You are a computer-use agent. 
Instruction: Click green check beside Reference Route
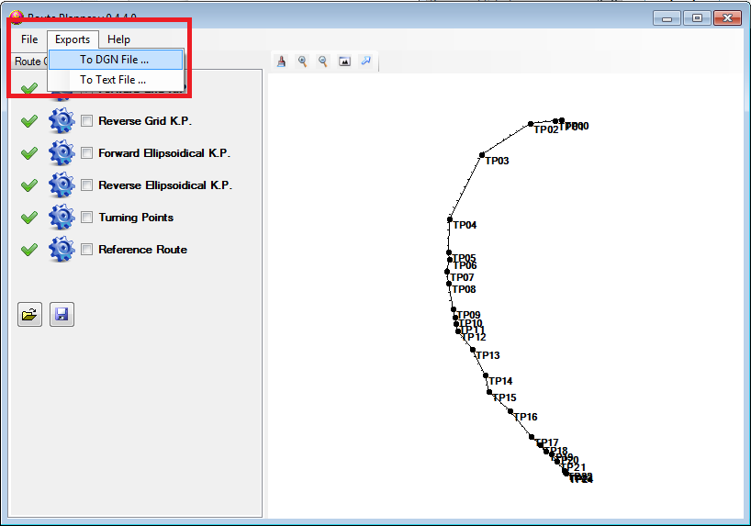pos(29,250)
